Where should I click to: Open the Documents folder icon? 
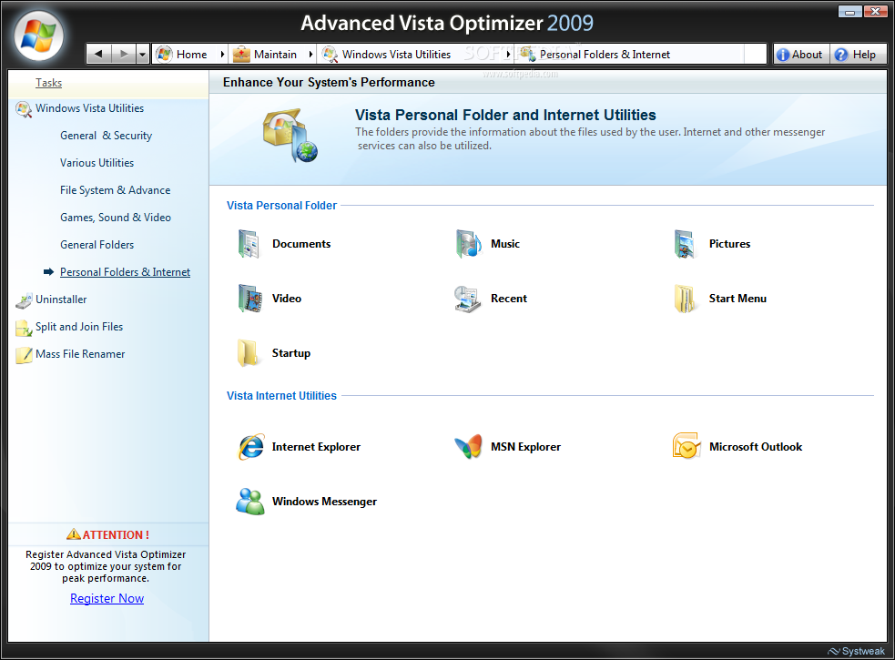249,244
